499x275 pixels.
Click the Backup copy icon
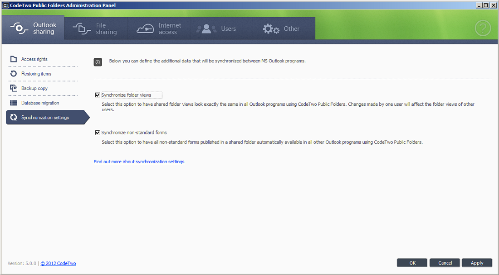(x=13, y=88)
